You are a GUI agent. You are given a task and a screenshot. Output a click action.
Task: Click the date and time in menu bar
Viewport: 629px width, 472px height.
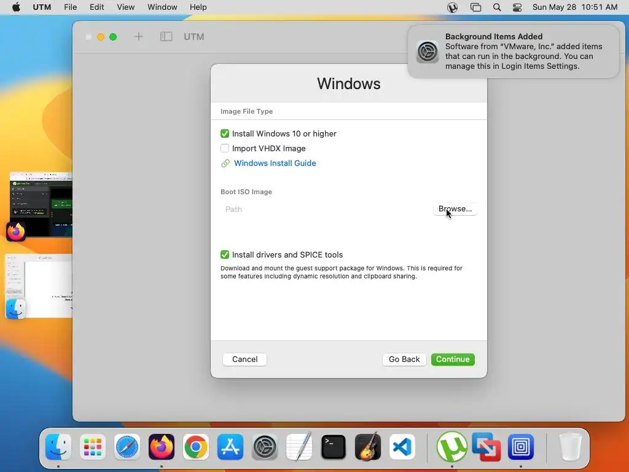575,7
